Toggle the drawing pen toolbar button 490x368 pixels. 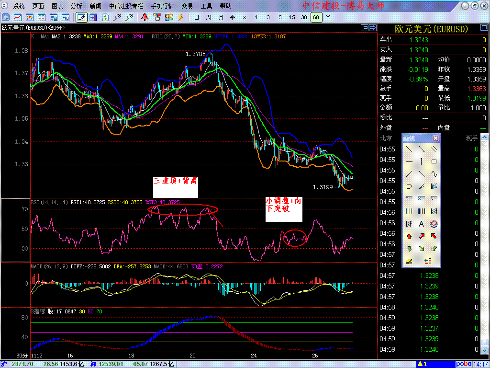(81, 17)
